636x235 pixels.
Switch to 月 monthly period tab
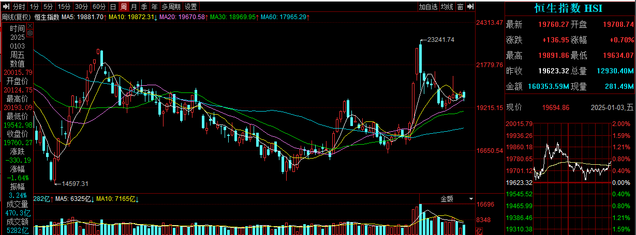tap(134, 7)
